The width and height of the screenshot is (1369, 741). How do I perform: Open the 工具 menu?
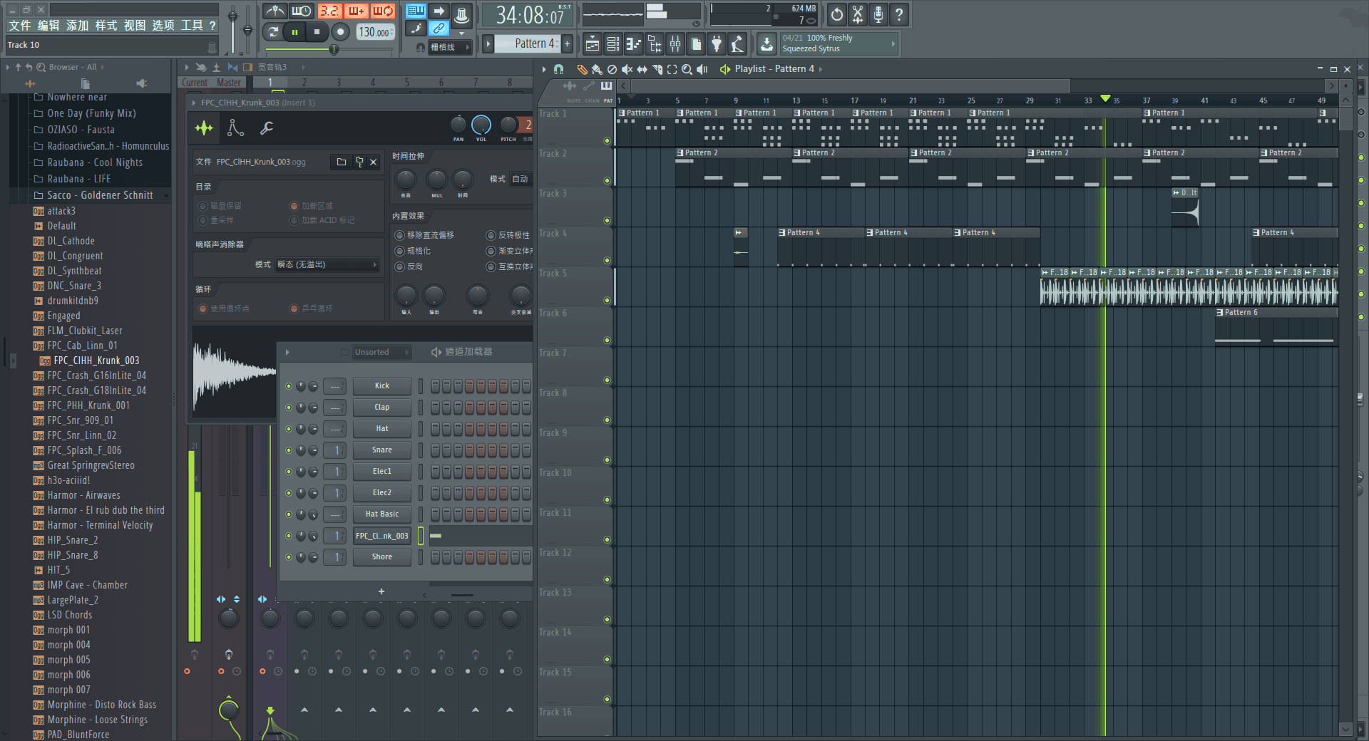pyautogui.click(x=191, y=26)
